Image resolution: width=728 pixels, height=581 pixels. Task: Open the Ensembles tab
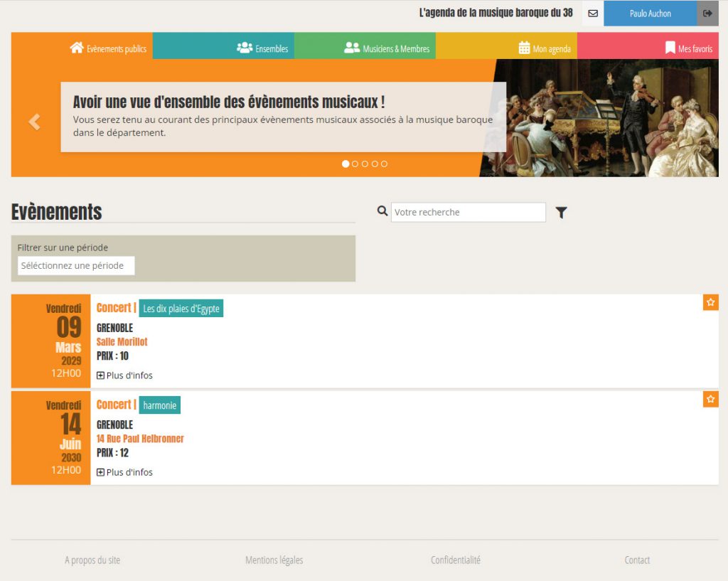click(x=262, y=48)
